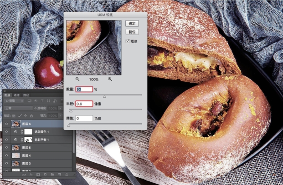Click the create new layer icon
Screen dimensions: 283x185
(60, 175)
